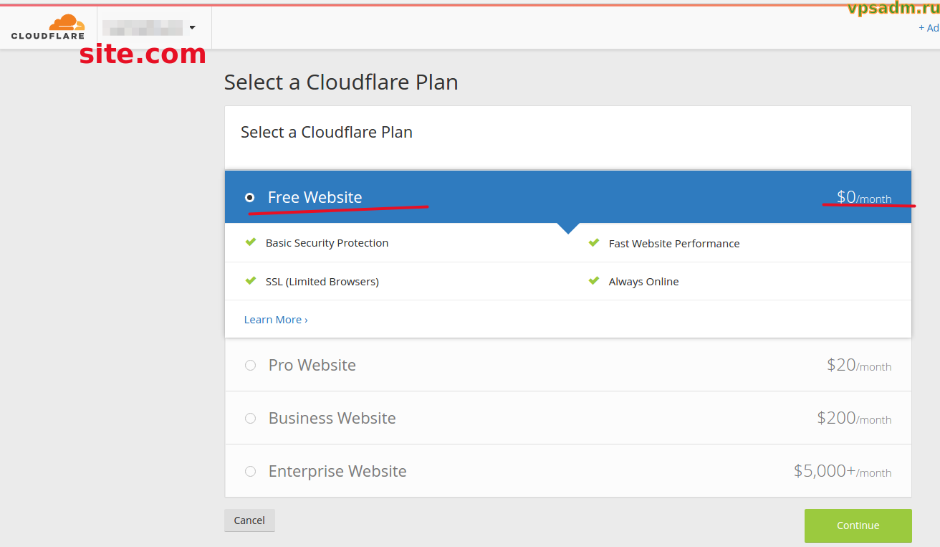Click the Cloudflare logo

coord(48,27)
